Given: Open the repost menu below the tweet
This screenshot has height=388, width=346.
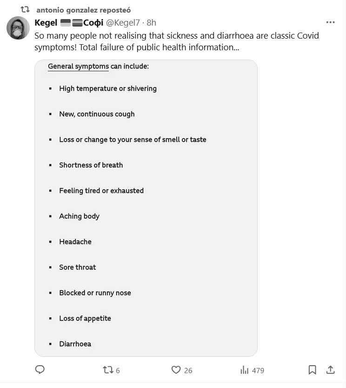Looking at the screenshot, I should coord(107,370).
